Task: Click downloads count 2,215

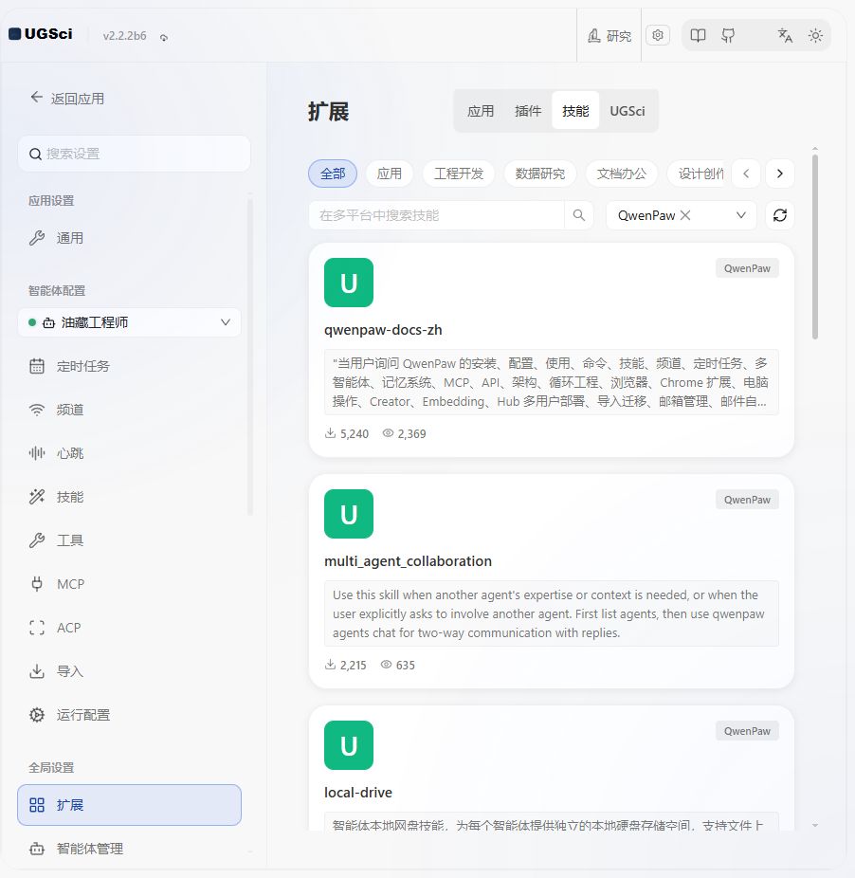Action: pyautogui.click(x=345, y=665)
